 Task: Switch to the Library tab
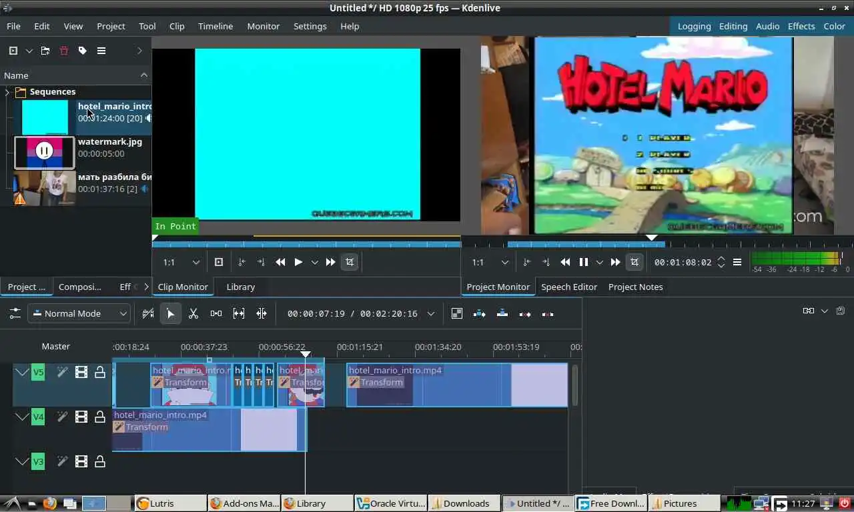(x=240, y=287)
